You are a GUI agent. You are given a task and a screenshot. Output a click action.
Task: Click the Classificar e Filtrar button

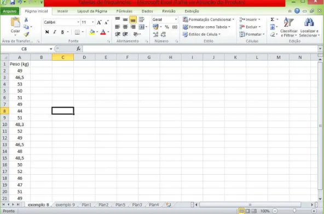tap(288, 27)
